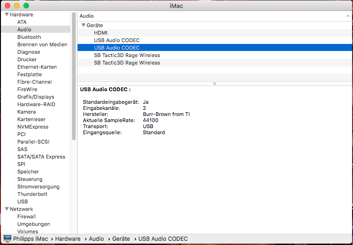Viewport: 353px width, 245px height.
Task: Click the highlighted USB Audio CODEC row
Action: (215, 48)
